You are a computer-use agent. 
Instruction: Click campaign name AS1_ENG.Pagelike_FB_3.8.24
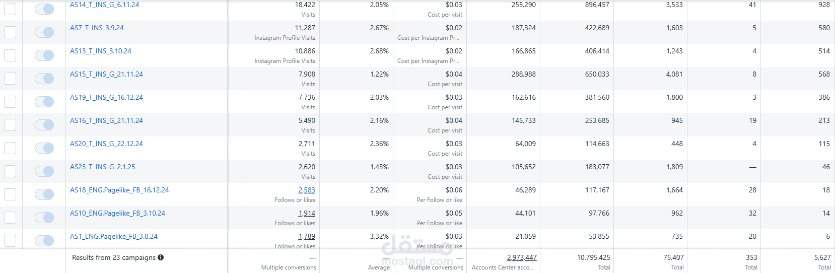[x=113, y=236]
